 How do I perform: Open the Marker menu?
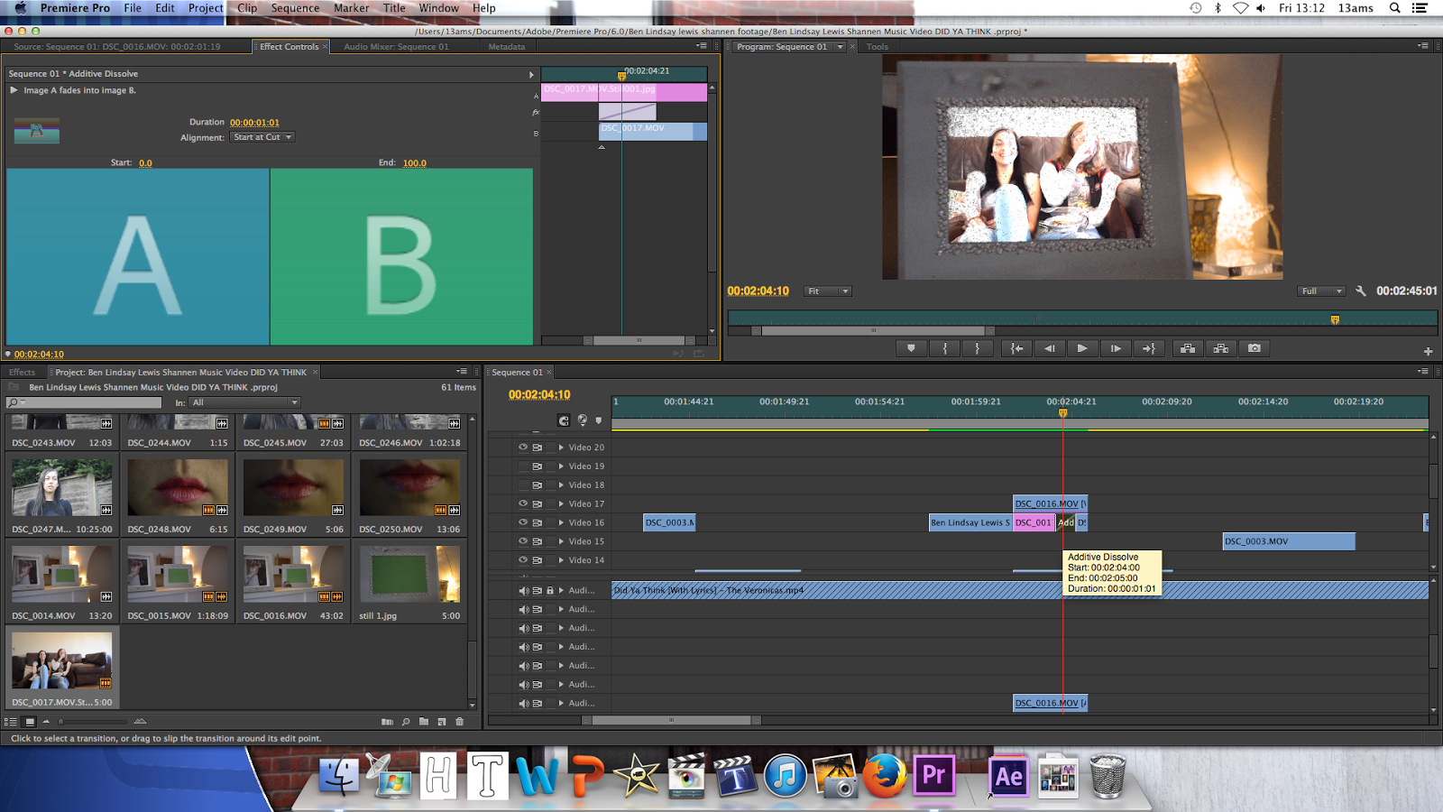351,8
